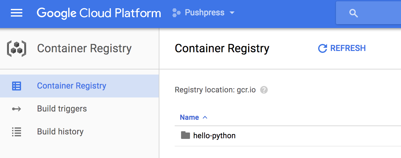Toggle the Name column sort arrow
Viewport: 401px width, 158px height.
[x=205, y=118]
